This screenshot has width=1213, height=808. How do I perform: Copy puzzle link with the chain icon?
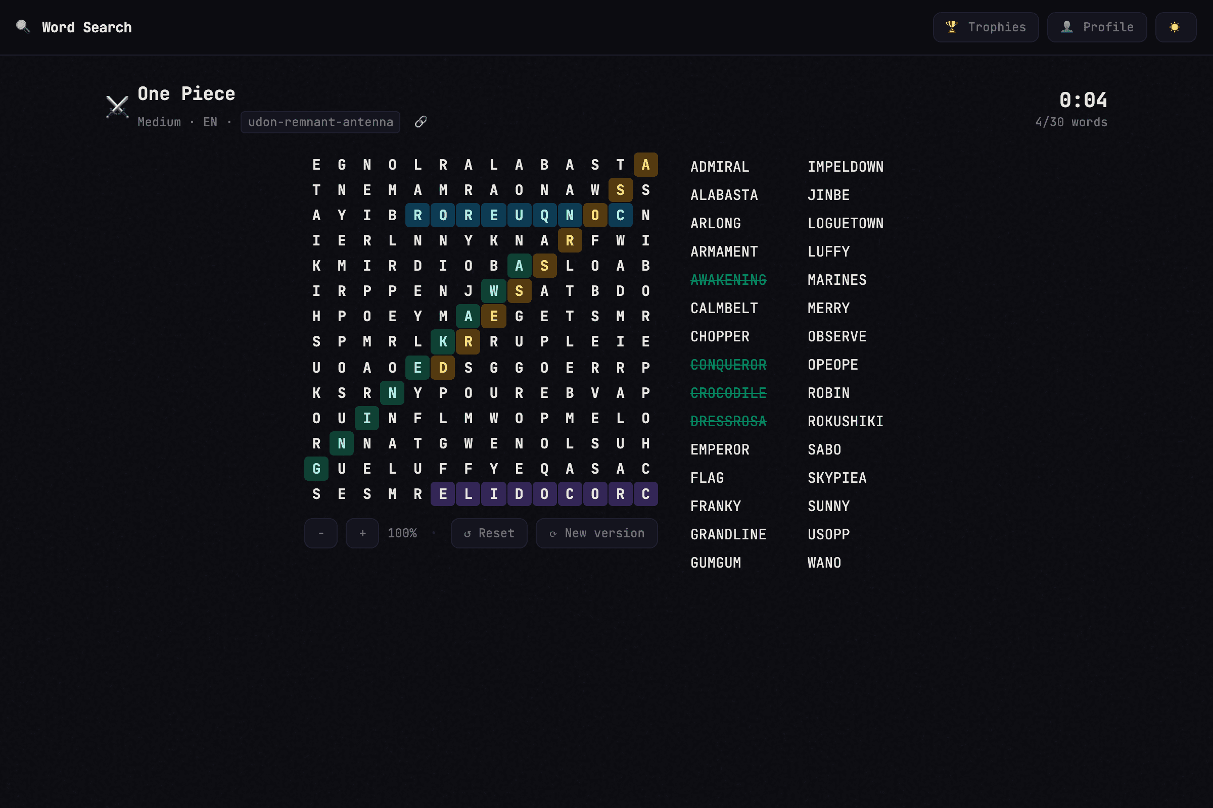tap(421, 122)
